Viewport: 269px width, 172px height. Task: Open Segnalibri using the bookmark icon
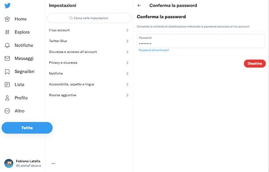pyautogui.click(x=7, y=72)
